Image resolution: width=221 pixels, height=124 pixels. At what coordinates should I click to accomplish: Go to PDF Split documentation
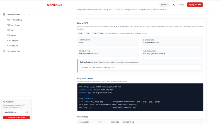[x=10, y=30]
